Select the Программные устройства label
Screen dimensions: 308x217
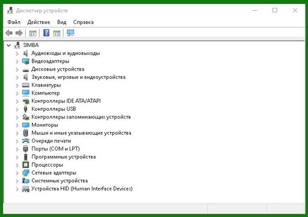64,157
